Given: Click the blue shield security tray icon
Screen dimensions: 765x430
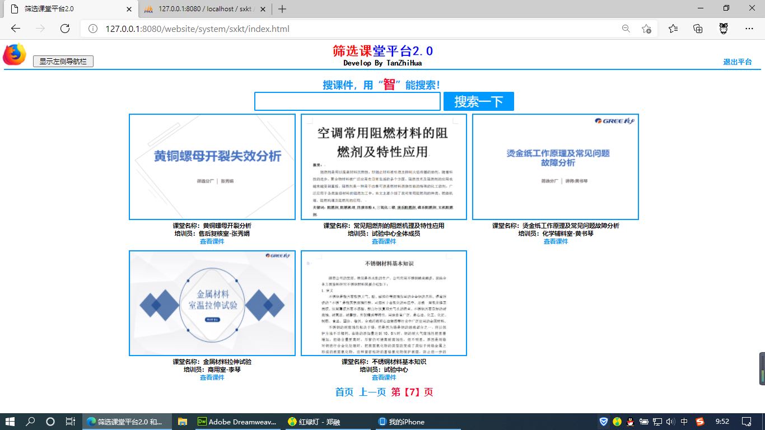Looking at the screenshot, I should coord(604,422).
